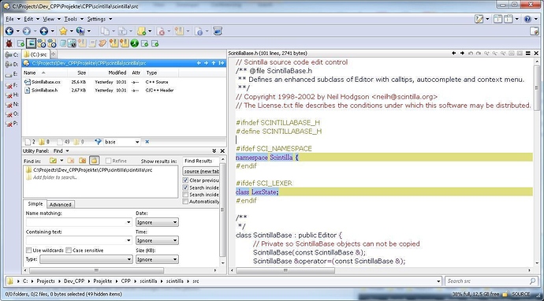Go to parent folder with Up arrow
The height and width of the screenshot is (301, 544).
[x=43, y=32]
